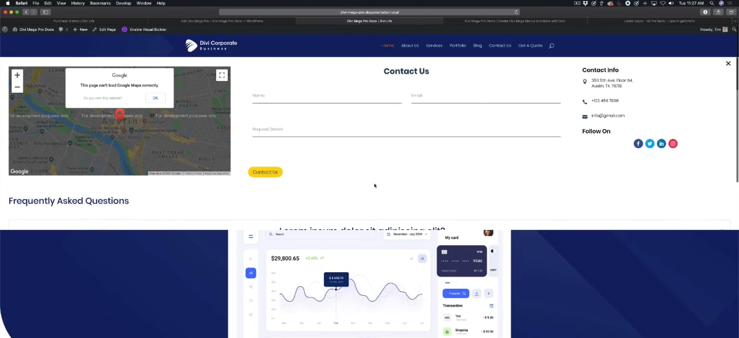Open the Facebook social icon
Screen dimensions: 739x338
coord(638,144)
